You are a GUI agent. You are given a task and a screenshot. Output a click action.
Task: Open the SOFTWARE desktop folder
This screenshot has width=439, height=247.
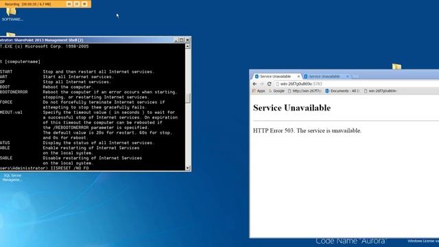[x=12, y=14]
